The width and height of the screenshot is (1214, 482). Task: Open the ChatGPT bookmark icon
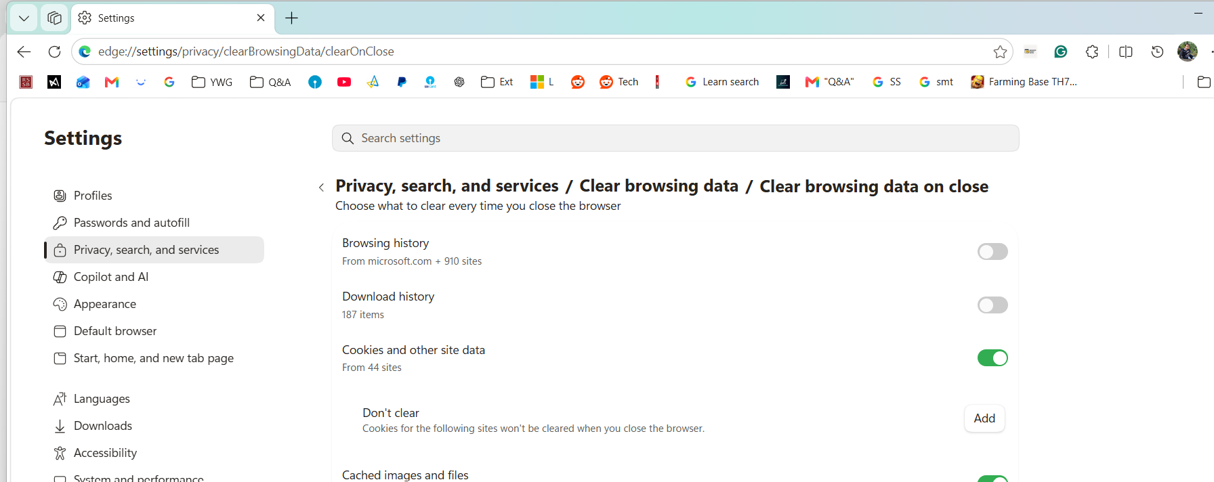coord(459,82)
